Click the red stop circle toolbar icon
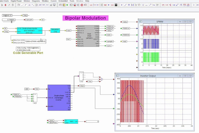This screenshot has height=133, width=199. pos(82,5)
